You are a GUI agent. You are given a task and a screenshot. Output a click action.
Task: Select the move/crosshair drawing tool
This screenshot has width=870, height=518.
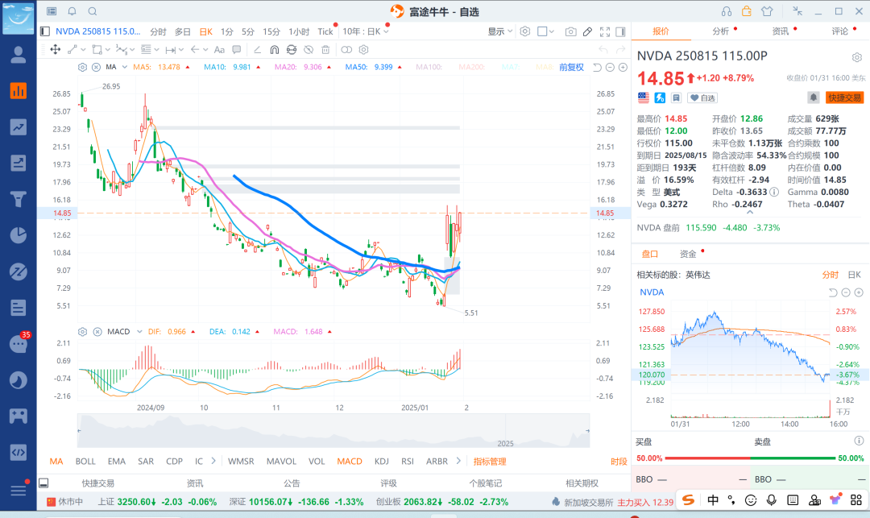pos(55,49)
